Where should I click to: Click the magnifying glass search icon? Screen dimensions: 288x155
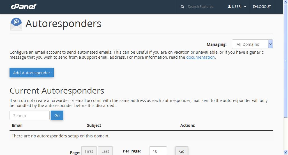pos(182,7)
